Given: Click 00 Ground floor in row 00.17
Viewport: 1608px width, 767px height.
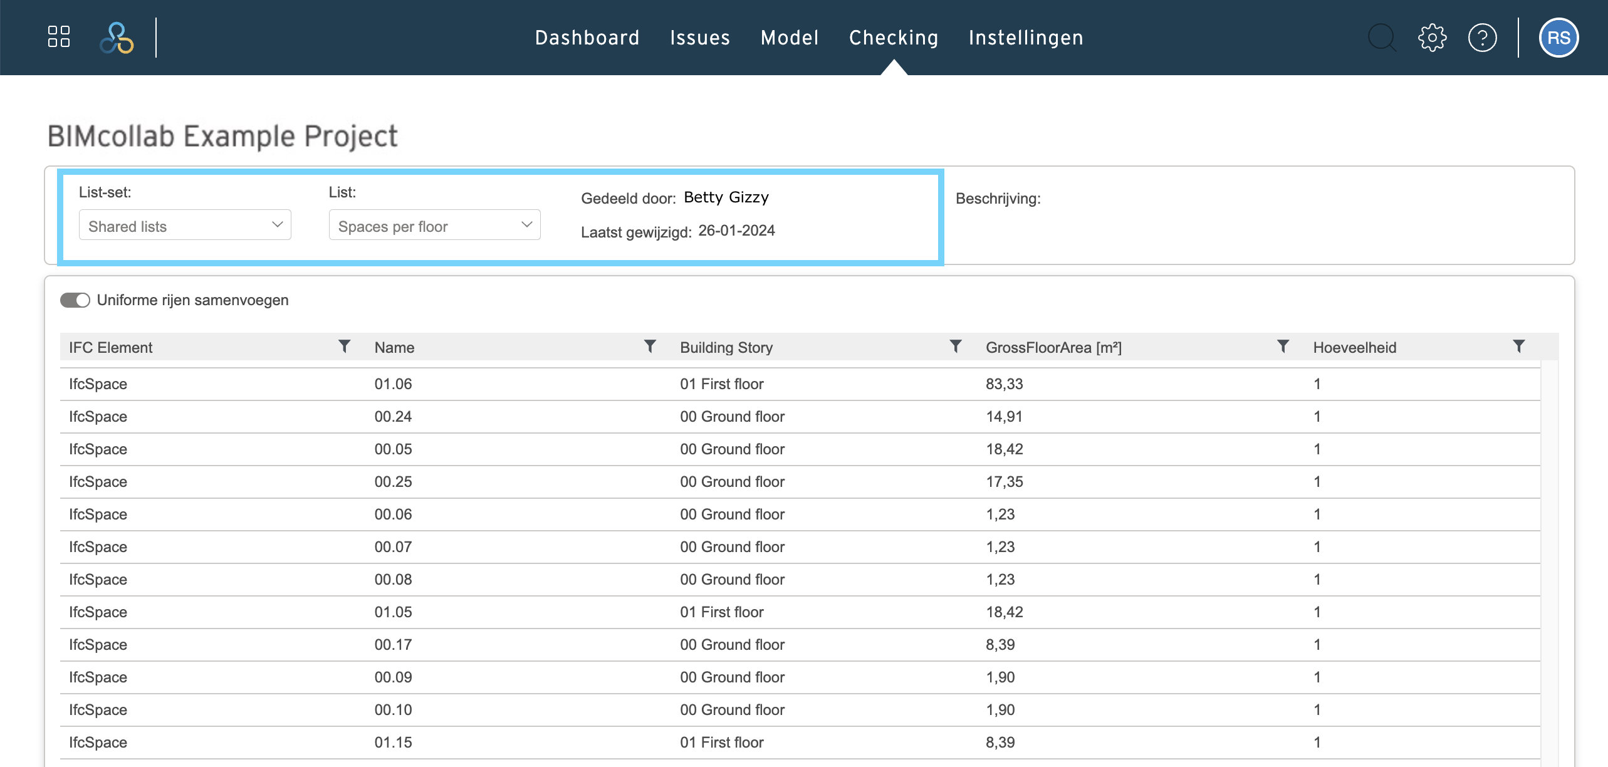Looking at the screenshot, I should coord(732,645).
